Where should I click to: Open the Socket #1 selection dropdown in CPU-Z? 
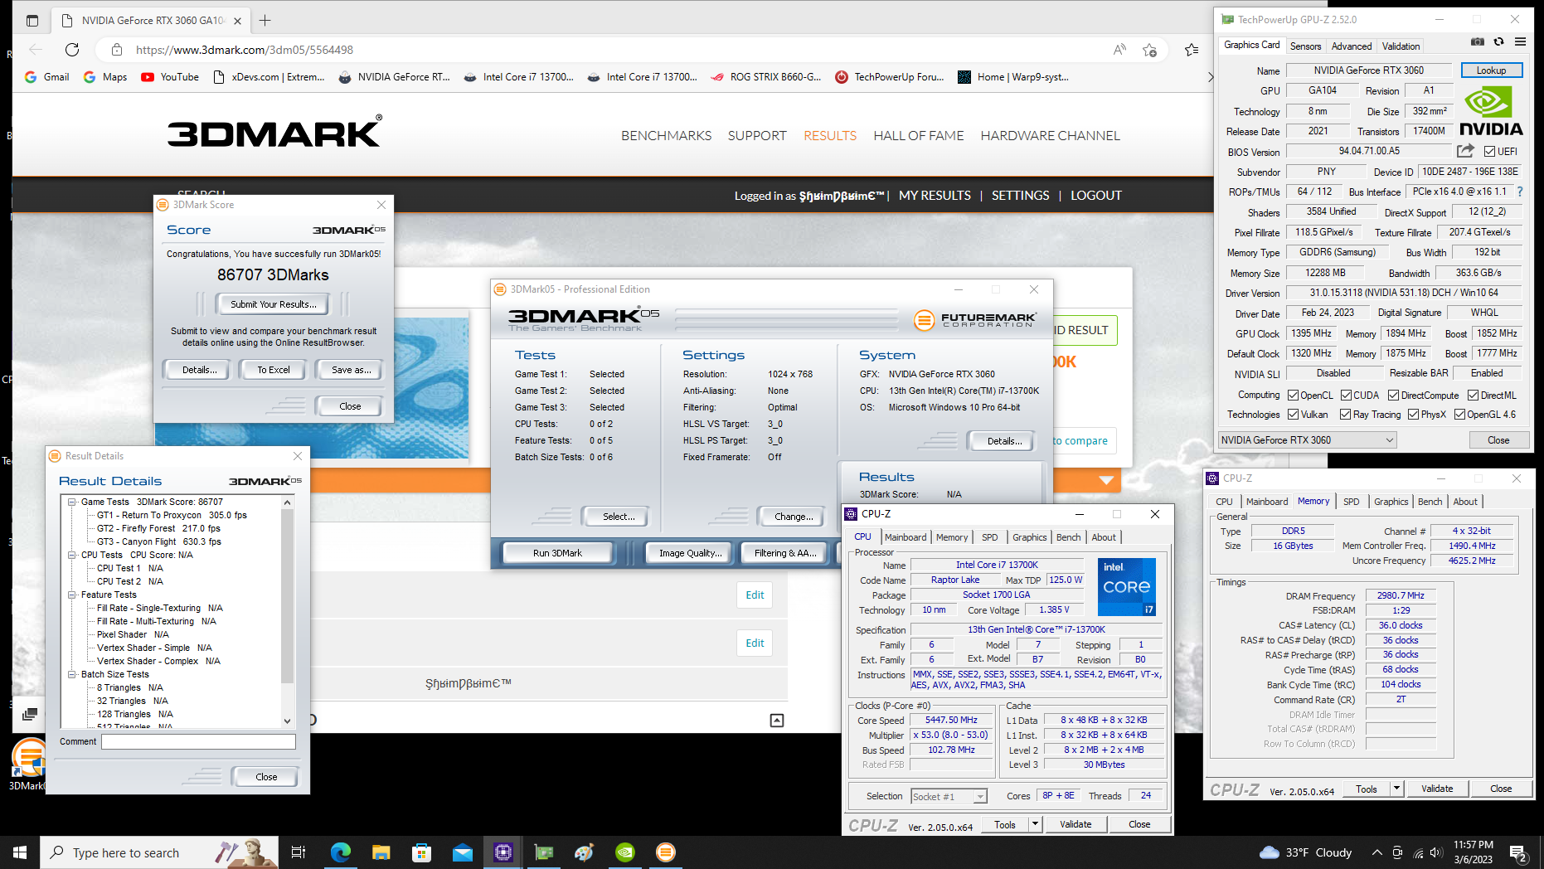[x=949, y=796]
